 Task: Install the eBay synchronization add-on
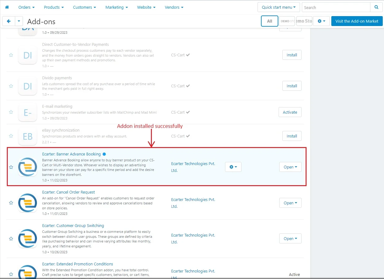click(x=292, y=136)
